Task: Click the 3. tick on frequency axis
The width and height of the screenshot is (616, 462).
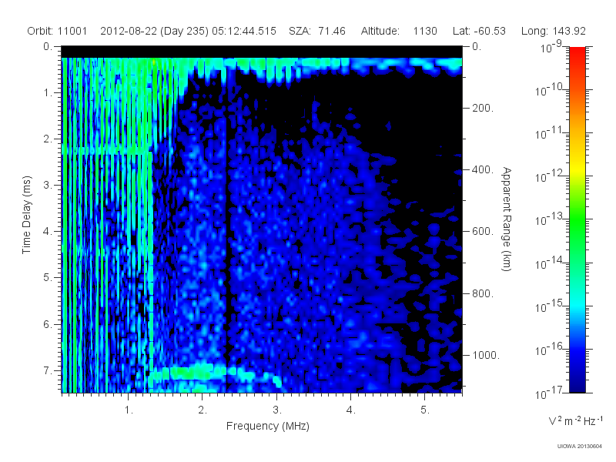Action: [277, 410]
